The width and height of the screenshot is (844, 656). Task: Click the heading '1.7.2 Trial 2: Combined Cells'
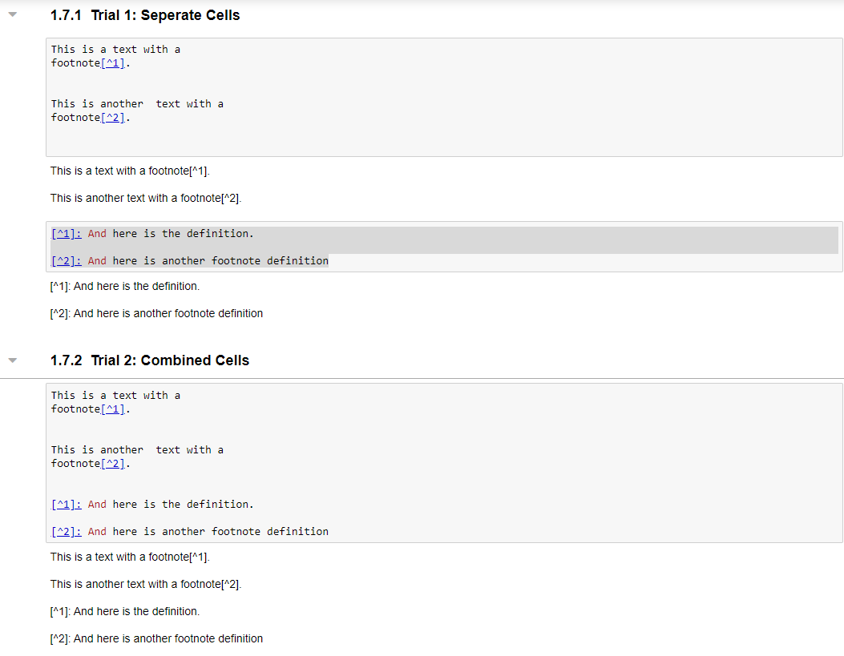pos(150,360)
